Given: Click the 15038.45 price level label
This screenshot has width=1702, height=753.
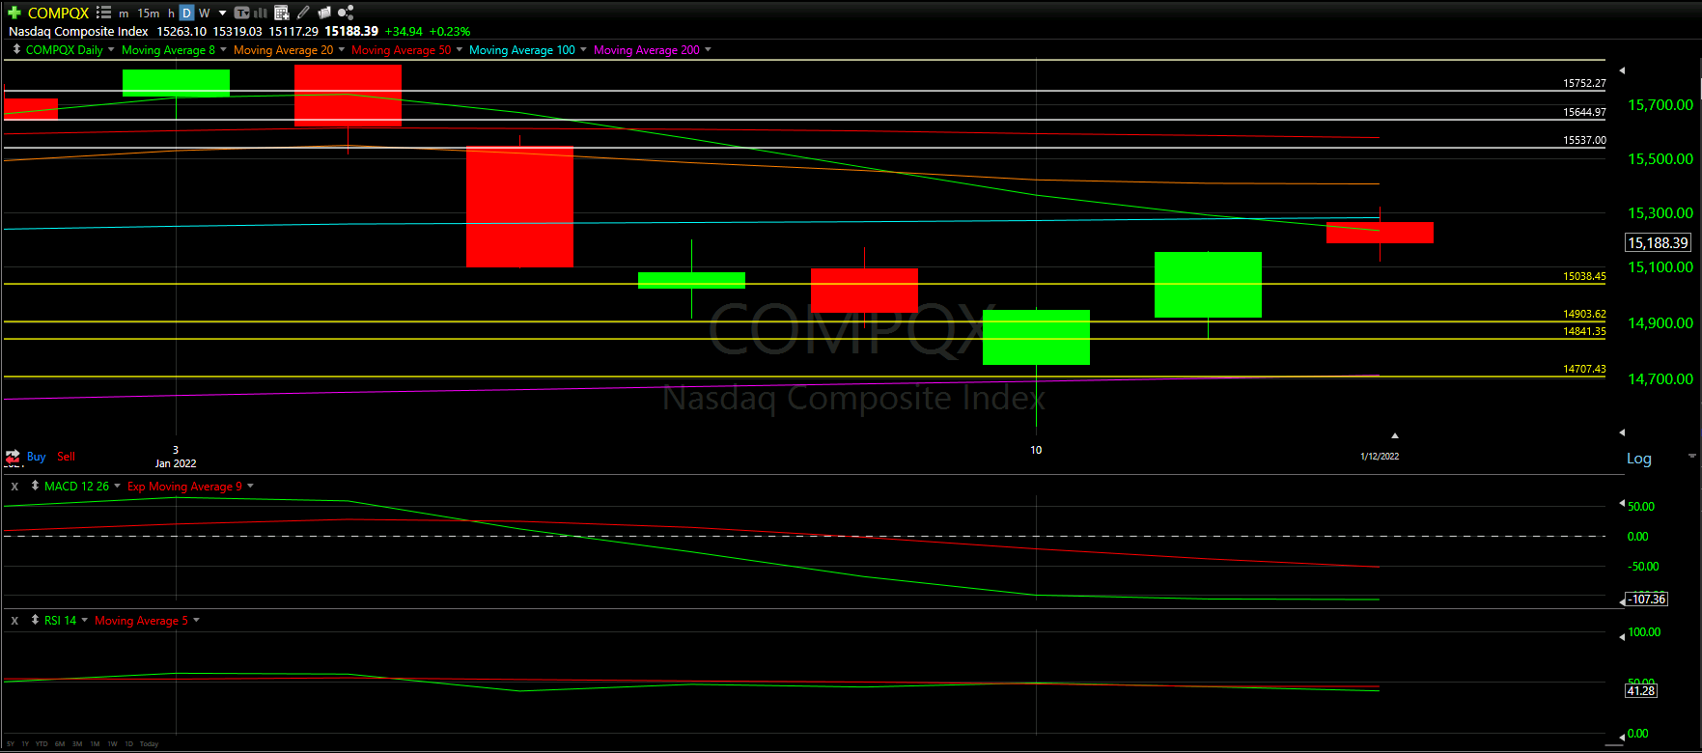Looking at the screenshot, I should (x=1584, y=276).
